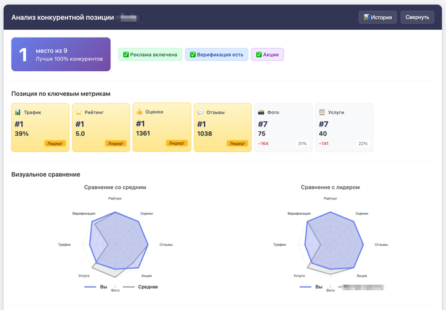Viewport: 446px width, 310px height.
Task: Click the 31% badge in Фото card
Action: click(x=302, y=144)
